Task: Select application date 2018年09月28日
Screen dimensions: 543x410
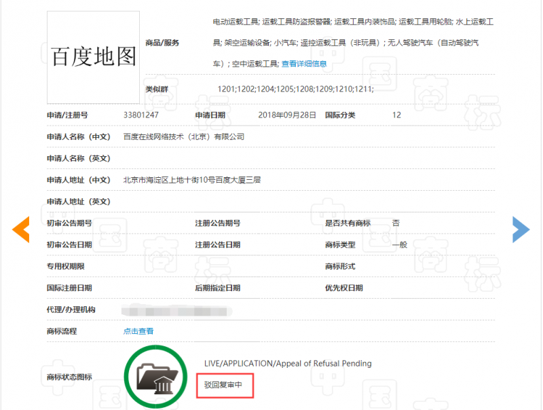Action: pyautogui.click(x=287, y=115)
